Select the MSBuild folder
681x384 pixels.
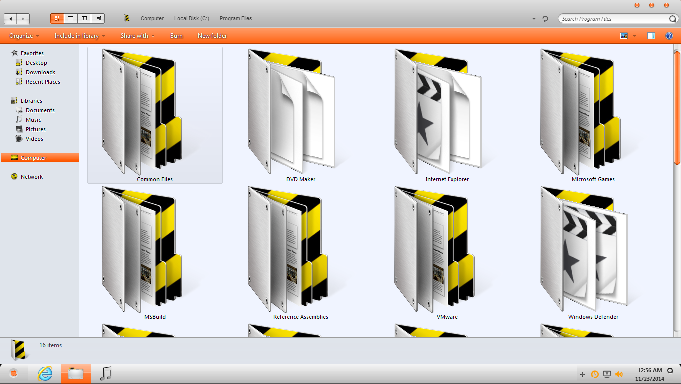tap(155, 253)
